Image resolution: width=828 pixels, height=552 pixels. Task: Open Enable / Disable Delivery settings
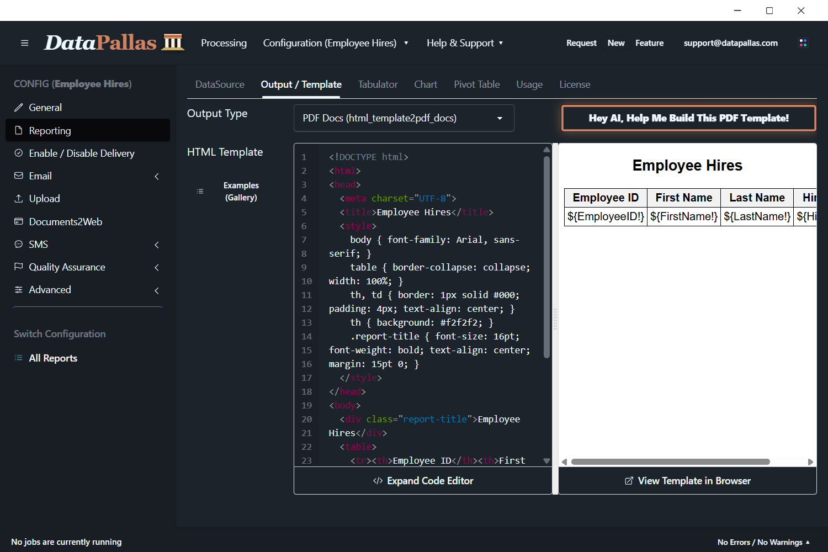[88, 153]
